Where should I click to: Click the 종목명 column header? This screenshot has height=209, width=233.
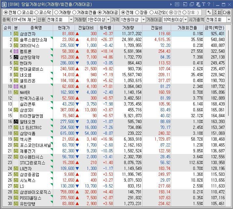(x=36, y=28)
